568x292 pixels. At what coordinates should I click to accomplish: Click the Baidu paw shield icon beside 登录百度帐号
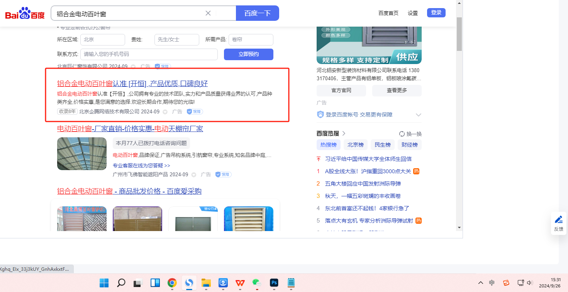coord(320,115)
